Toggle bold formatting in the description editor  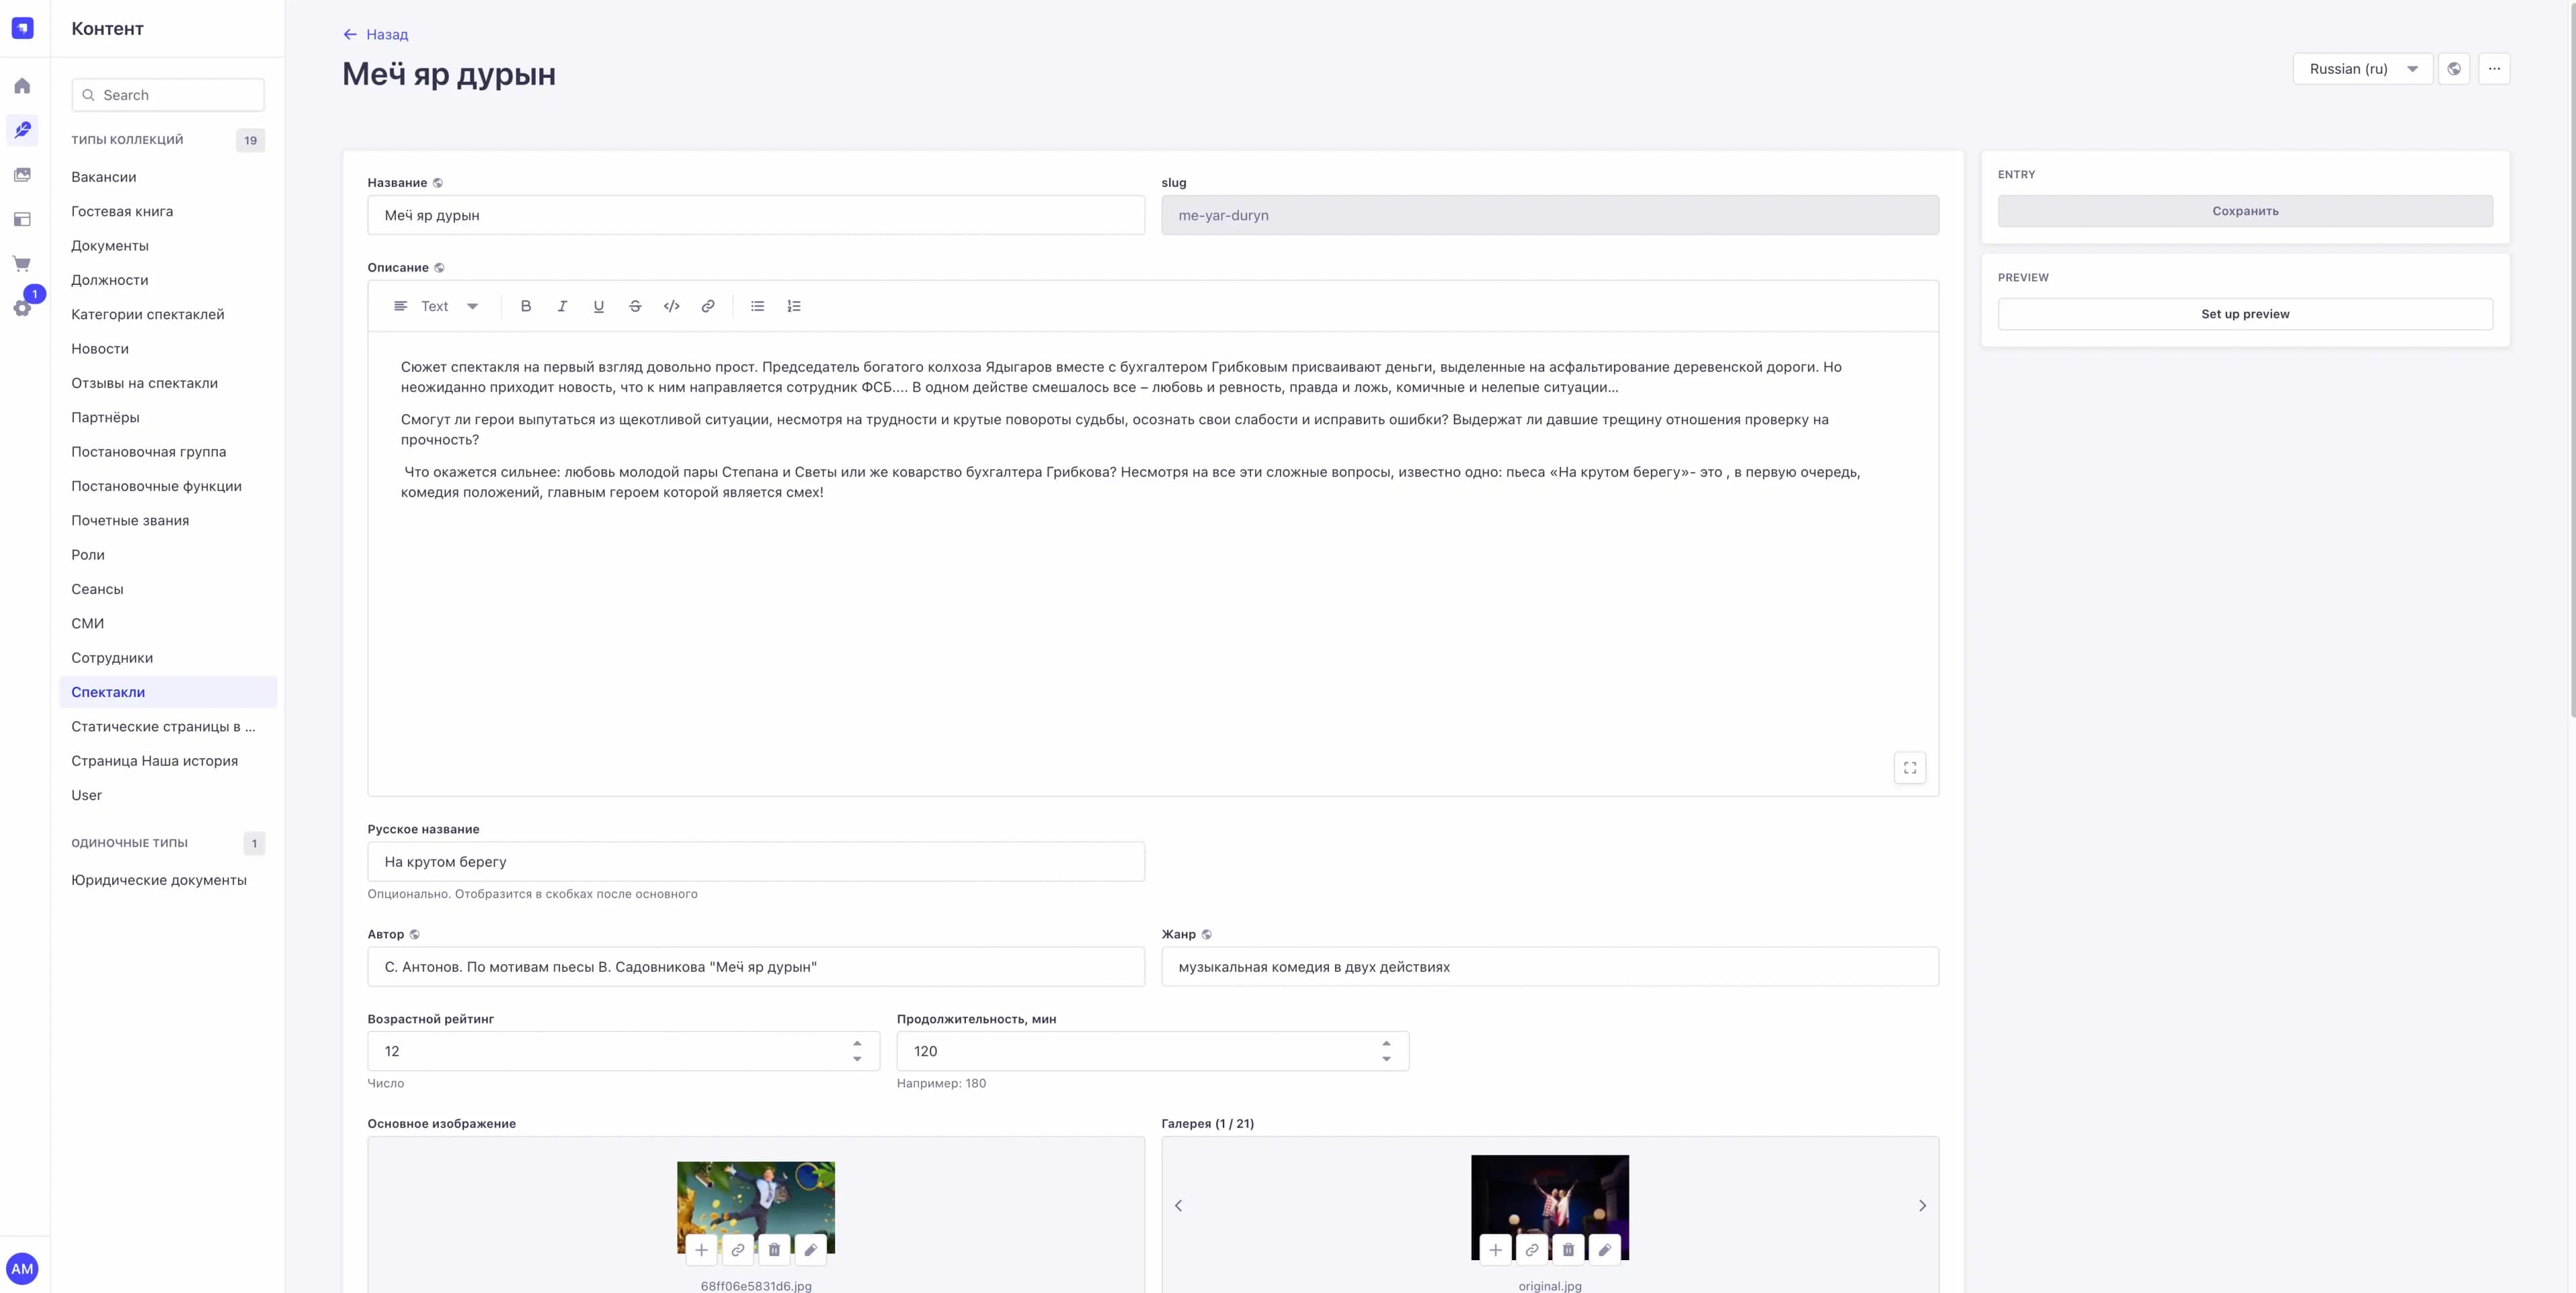pos(525,306)
